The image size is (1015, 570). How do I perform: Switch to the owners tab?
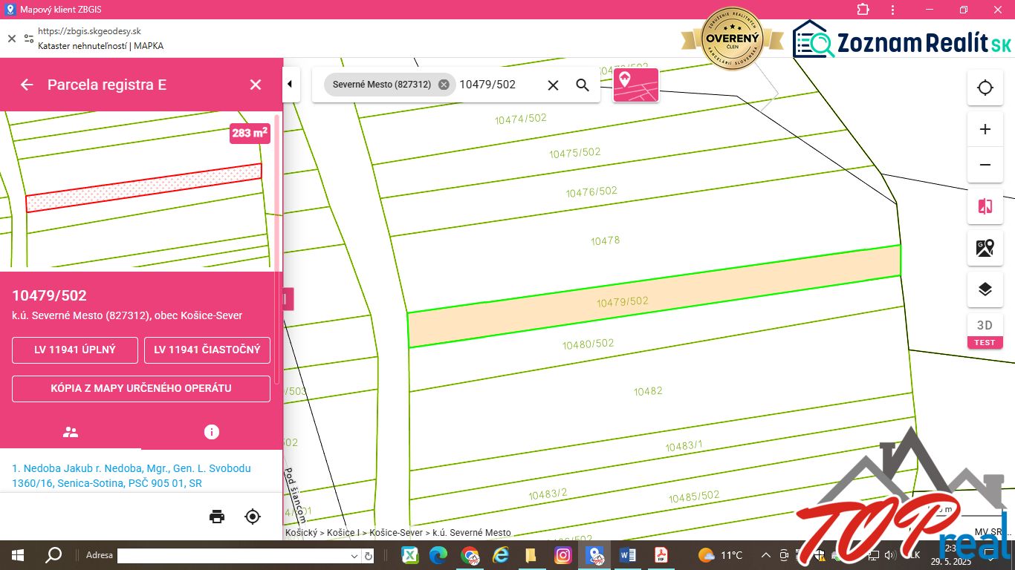point(71,432)
